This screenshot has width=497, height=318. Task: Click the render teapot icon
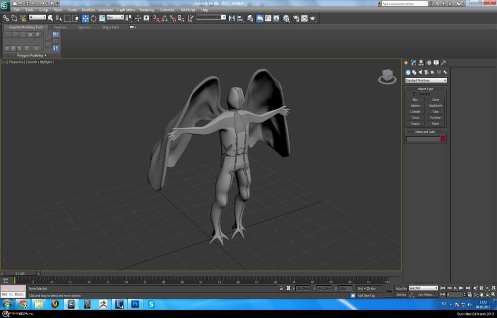click(313, 18)
